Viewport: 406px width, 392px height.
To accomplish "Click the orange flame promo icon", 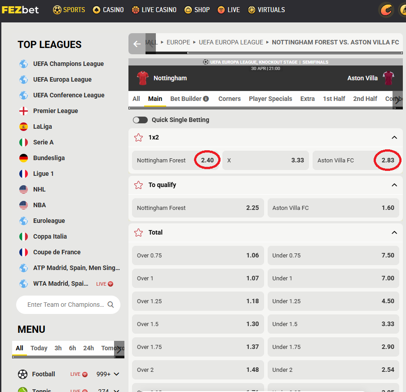I will [386, 10].
